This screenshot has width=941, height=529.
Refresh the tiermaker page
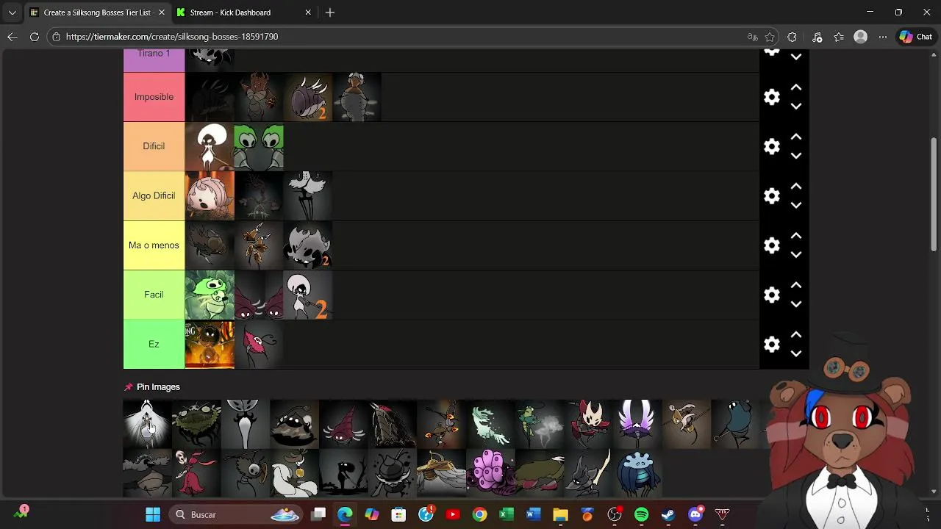click(x=35, y=37)
